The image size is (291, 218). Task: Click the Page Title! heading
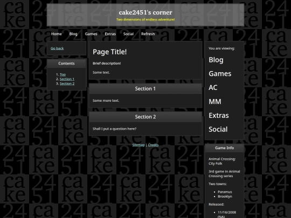tap(110, 52)
